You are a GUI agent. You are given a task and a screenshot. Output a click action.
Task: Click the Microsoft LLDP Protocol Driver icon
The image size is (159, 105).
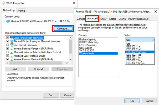(x=12, y=56)
